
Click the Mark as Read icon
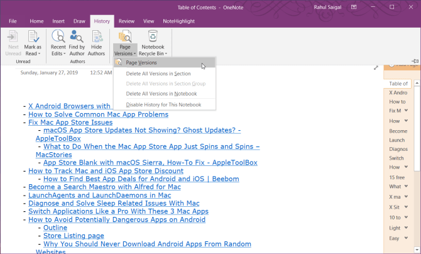(x=33, y=37)
